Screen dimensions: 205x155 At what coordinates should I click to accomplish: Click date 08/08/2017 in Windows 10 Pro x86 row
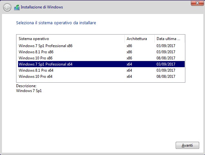point(166,58)
